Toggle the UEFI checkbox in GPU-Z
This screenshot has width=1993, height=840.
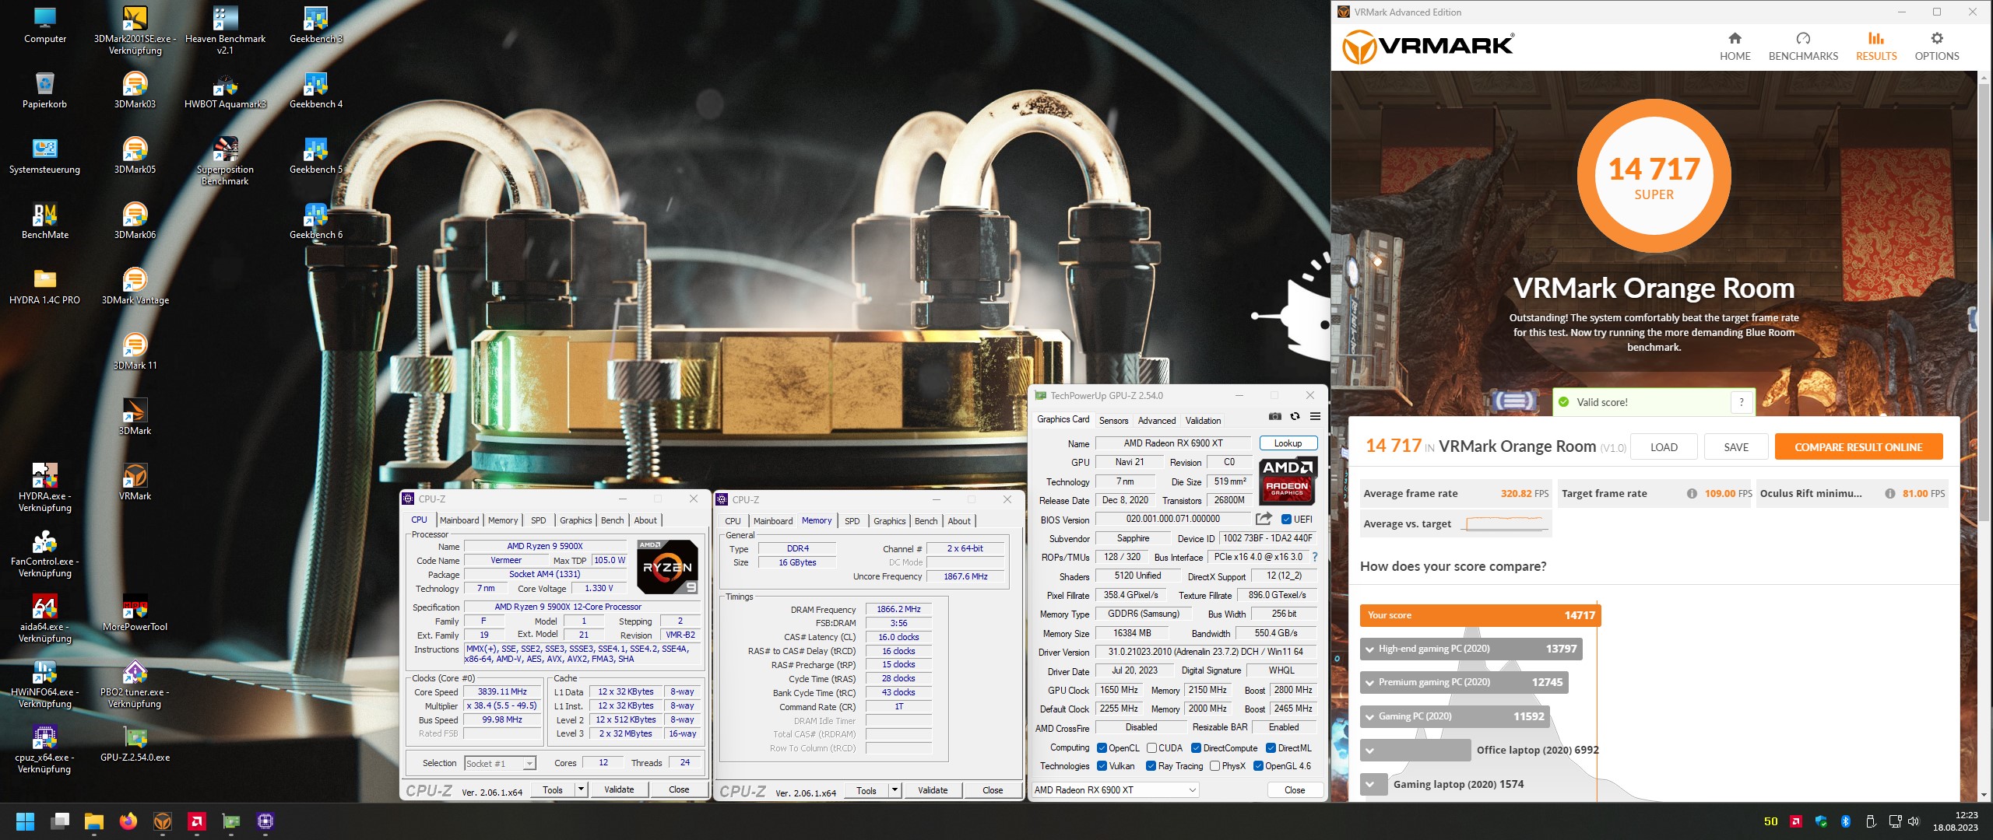1287,520
